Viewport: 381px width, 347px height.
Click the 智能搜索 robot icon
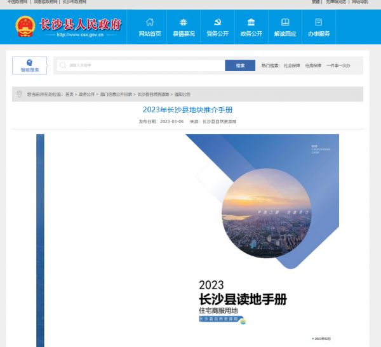point(30,63)
